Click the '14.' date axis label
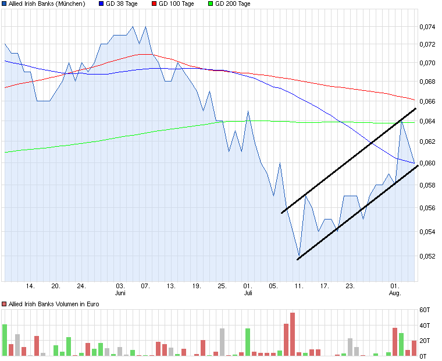 [x=30, y=286]
